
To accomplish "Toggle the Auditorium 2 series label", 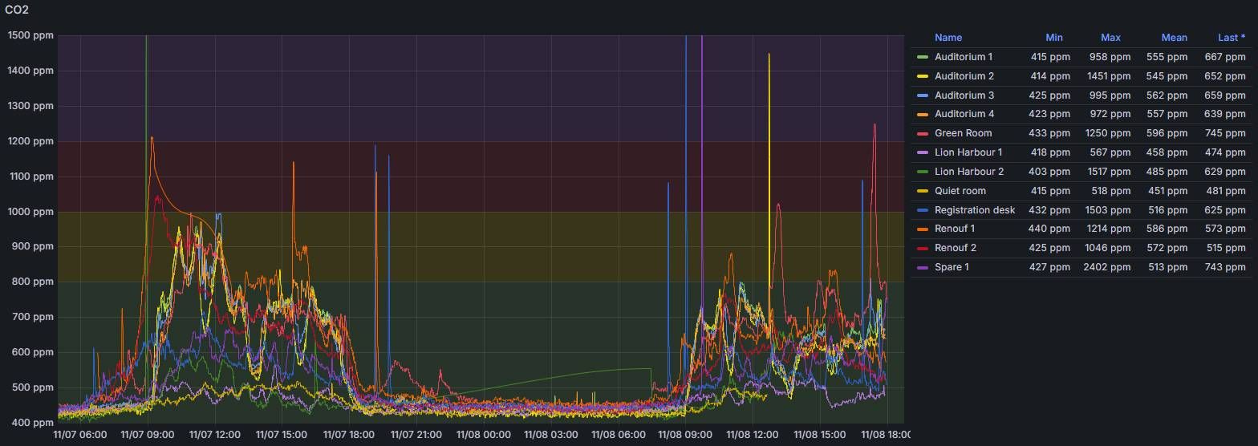I will pyautogui.click(x=964, y=76).
